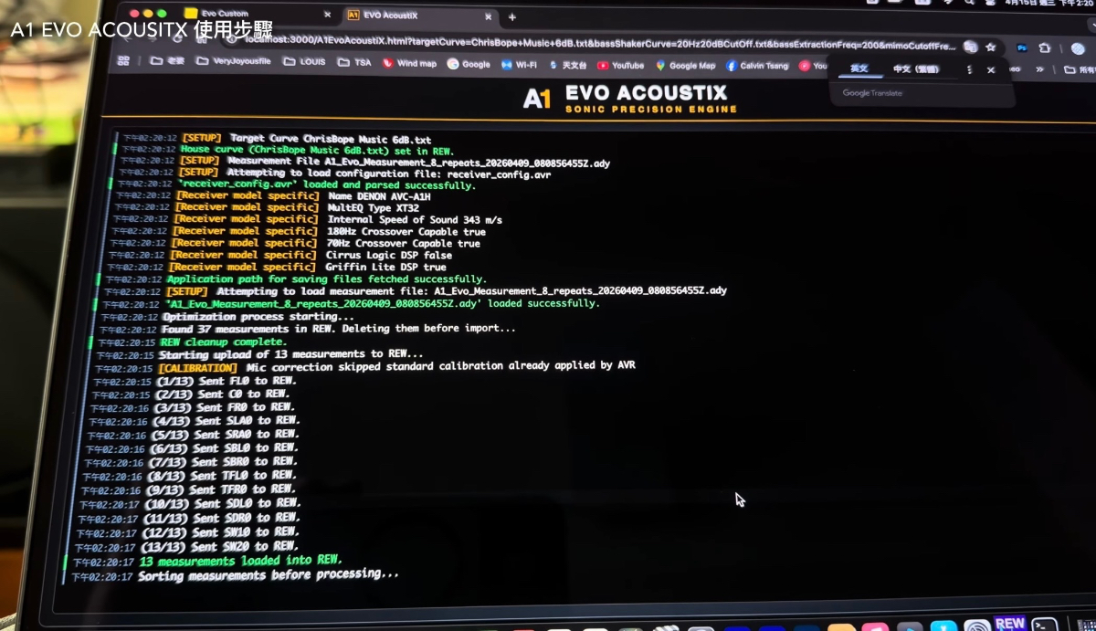Open the REW app in the Dock
The width and height of the screenshot is (1096, 631).
point(1009,624)
